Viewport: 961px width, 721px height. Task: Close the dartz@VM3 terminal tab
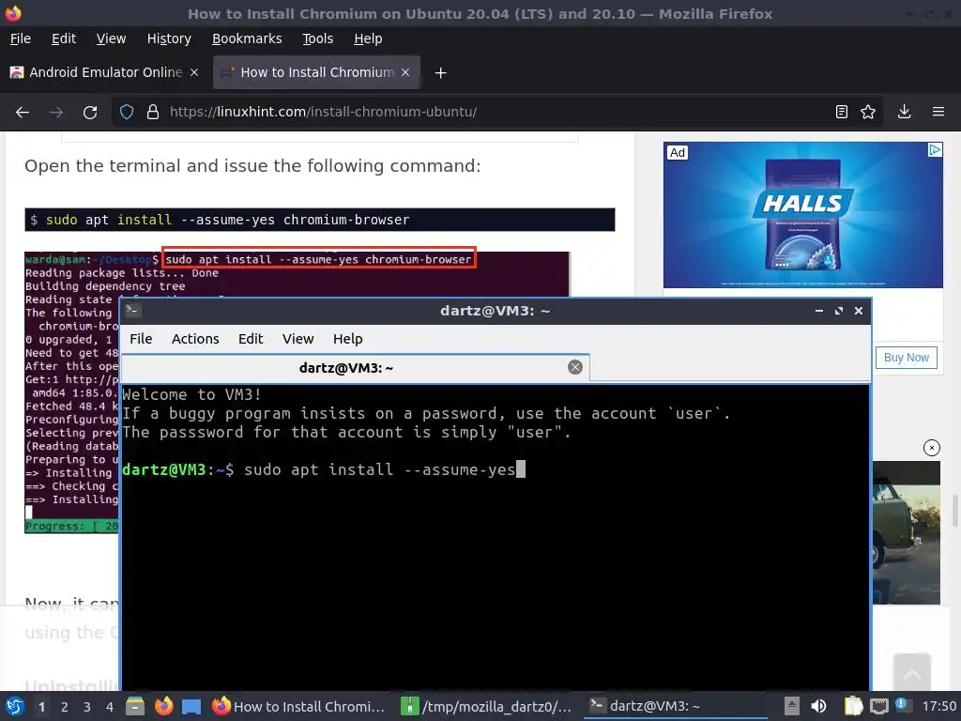pos(575,367)
